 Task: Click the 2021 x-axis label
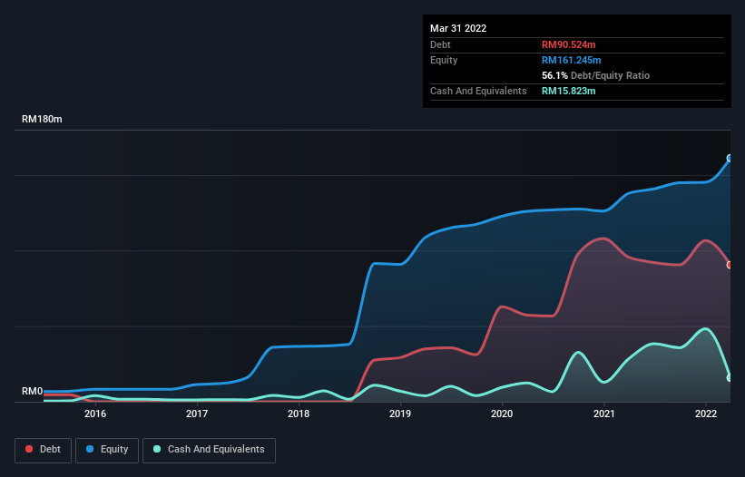(603, 414)
